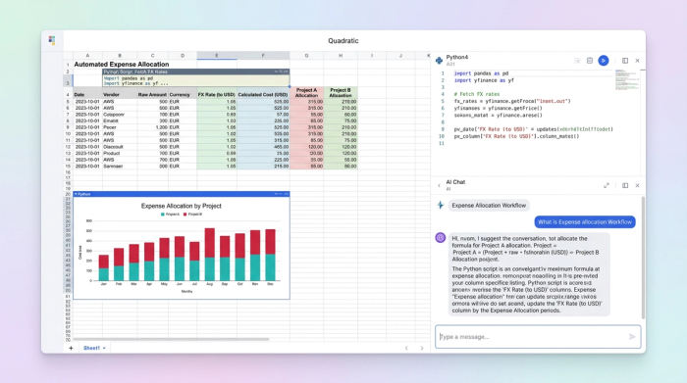Click the horizontal scrollbar below the grid
The height and width of the screenshot is (383, 687).
[171, 339]
